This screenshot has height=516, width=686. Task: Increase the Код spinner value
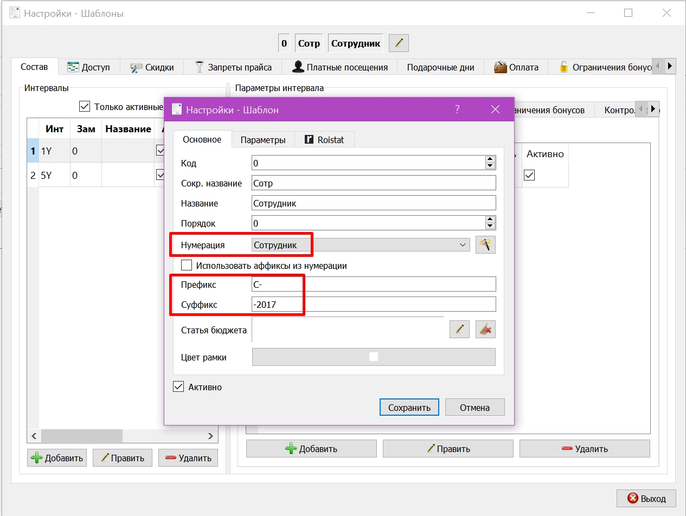490,159
